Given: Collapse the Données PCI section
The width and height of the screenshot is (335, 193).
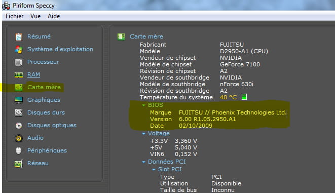Looking at the screenshot, I should click(143, 162).
